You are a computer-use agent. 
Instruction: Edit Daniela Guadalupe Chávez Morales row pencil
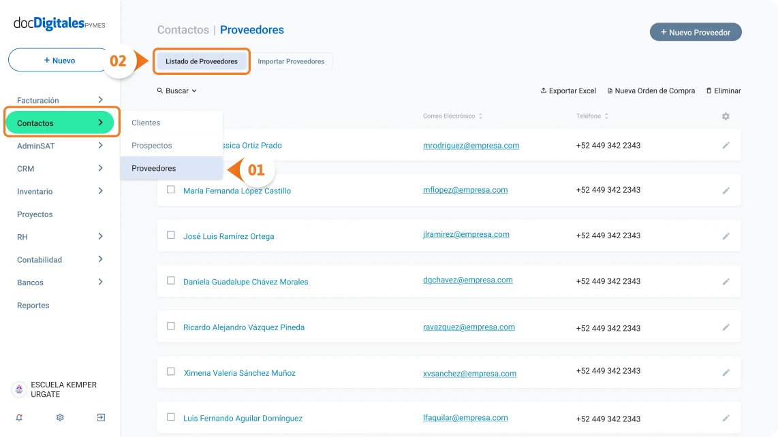726,282
